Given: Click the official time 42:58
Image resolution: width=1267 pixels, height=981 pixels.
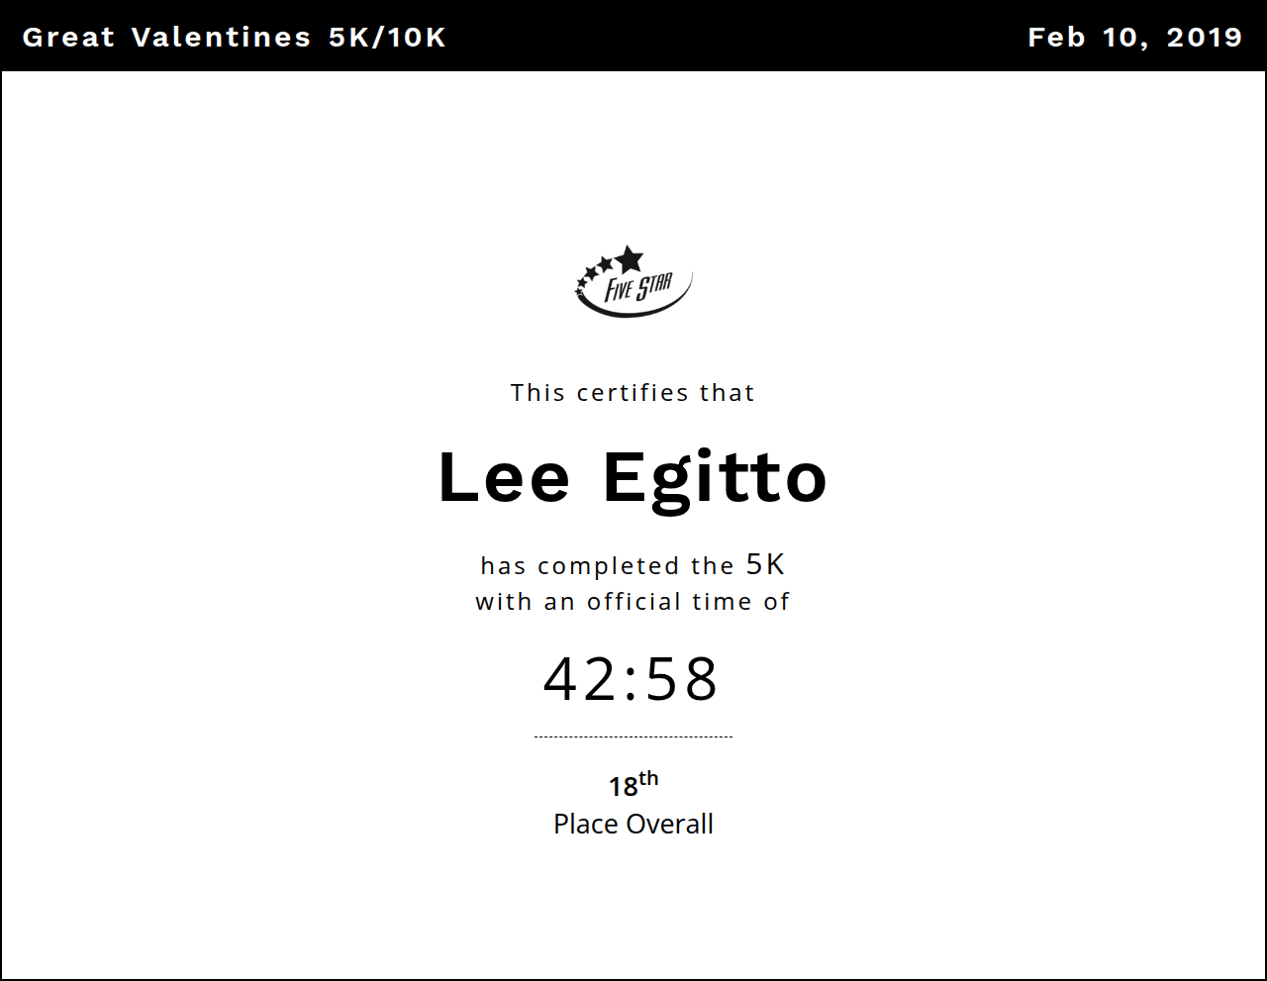Looking at the screenshot, I should click(632, 679).
